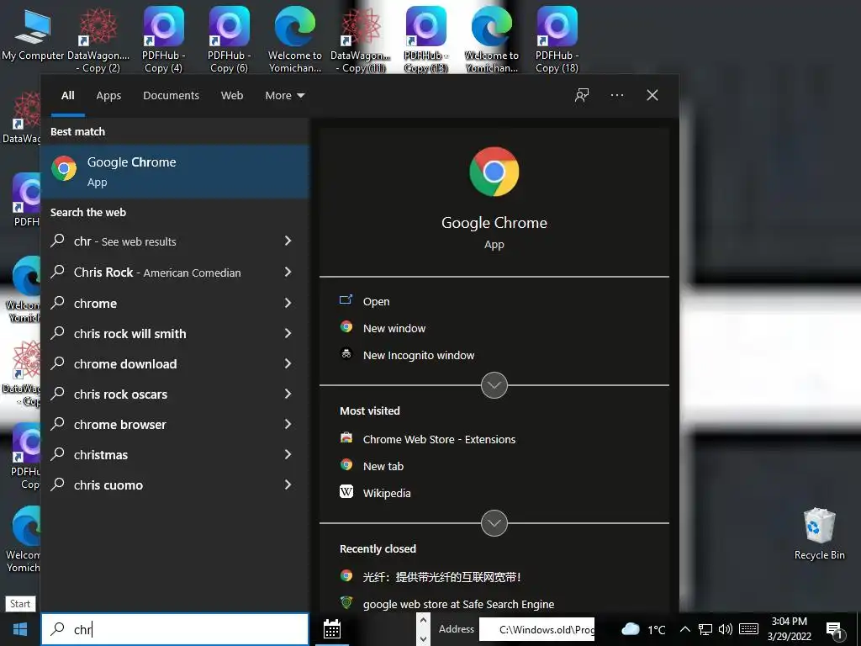Select the PDFHub - Copy (18) shortcut
The height and width of the screenshot is (646, 861).
click(x=557, y=40)
